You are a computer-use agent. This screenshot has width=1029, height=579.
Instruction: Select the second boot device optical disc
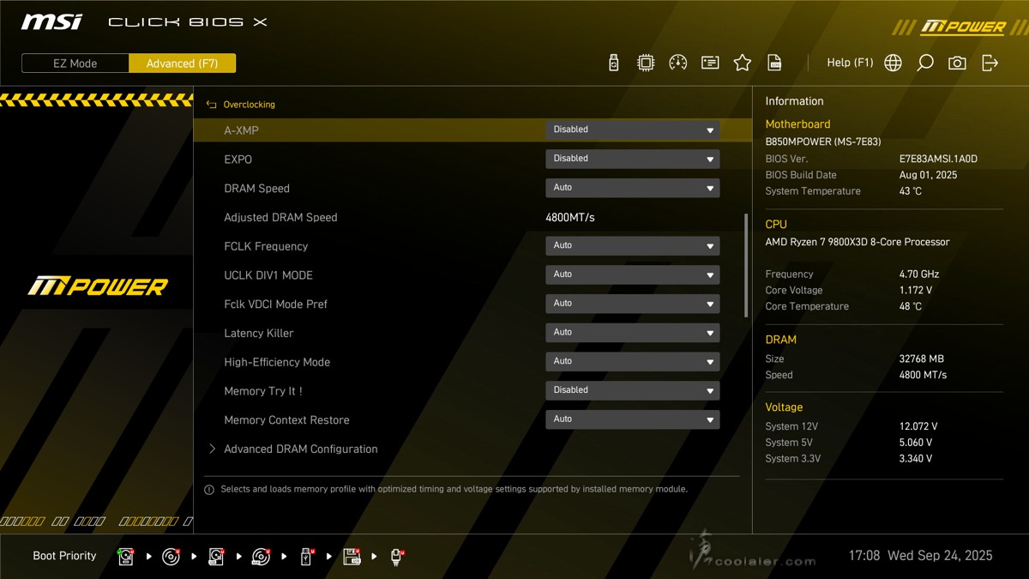click(171, 557)
